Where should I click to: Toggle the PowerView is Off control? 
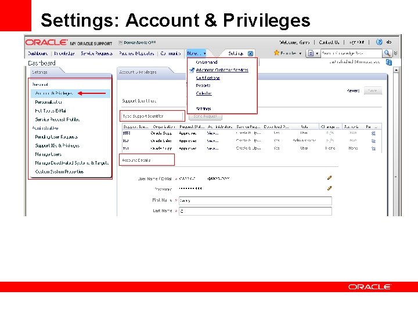(137, 42)
